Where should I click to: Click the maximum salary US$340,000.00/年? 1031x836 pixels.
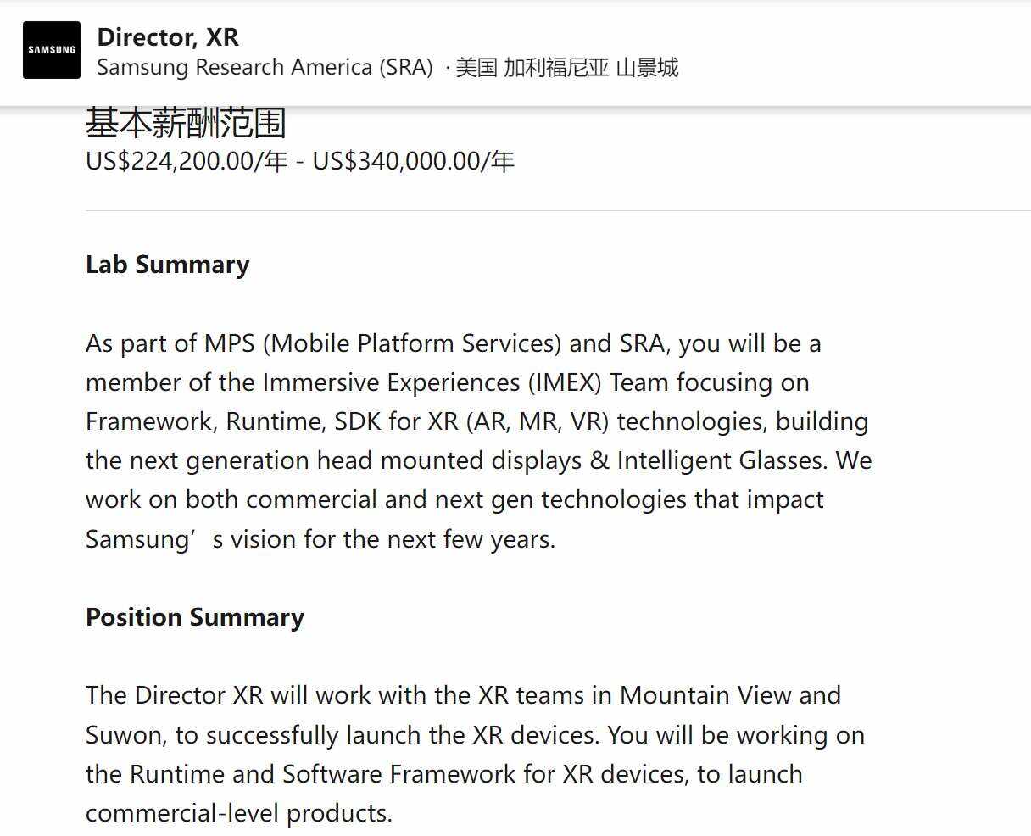413,161
